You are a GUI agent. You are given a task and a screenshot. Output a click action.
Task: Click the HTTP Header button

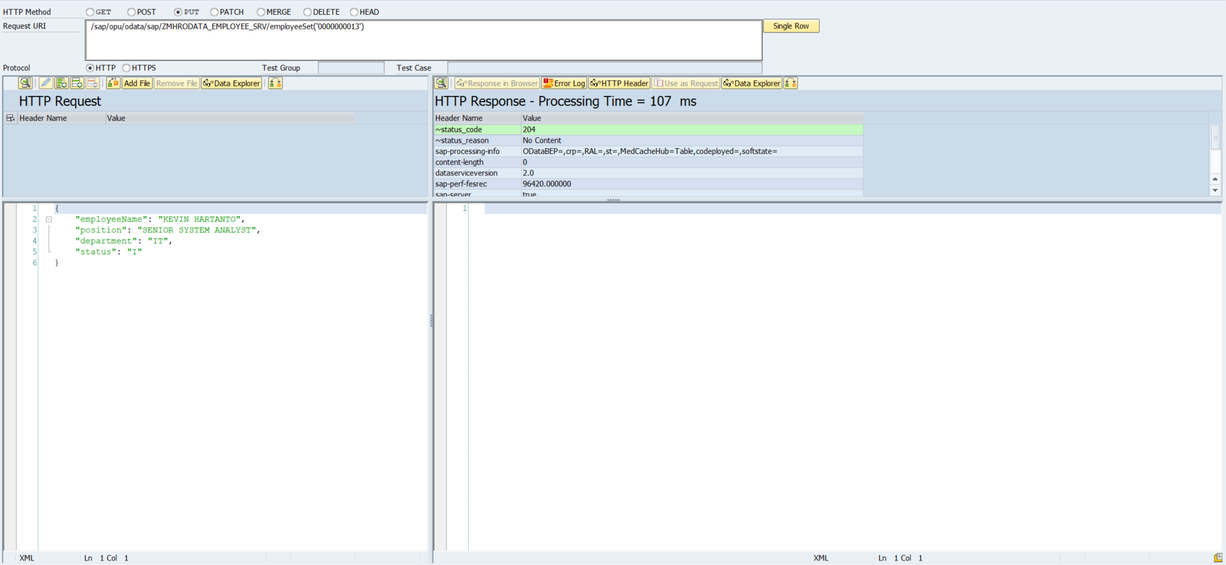[619, 83]
